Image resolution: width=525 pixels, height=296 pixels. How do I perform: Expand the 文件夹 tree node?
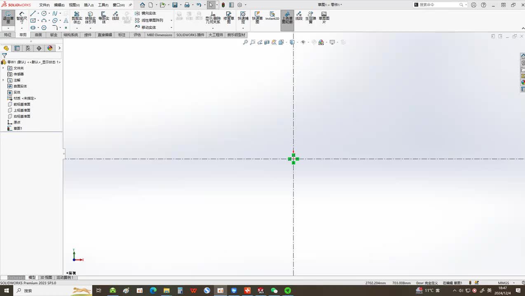pyautogui.click(x=3, y=68)
